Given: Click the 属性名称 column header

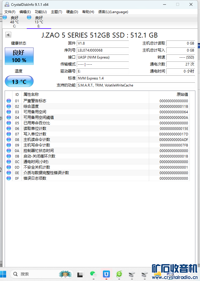Looking at the screenshot, I should pos(85,94).
